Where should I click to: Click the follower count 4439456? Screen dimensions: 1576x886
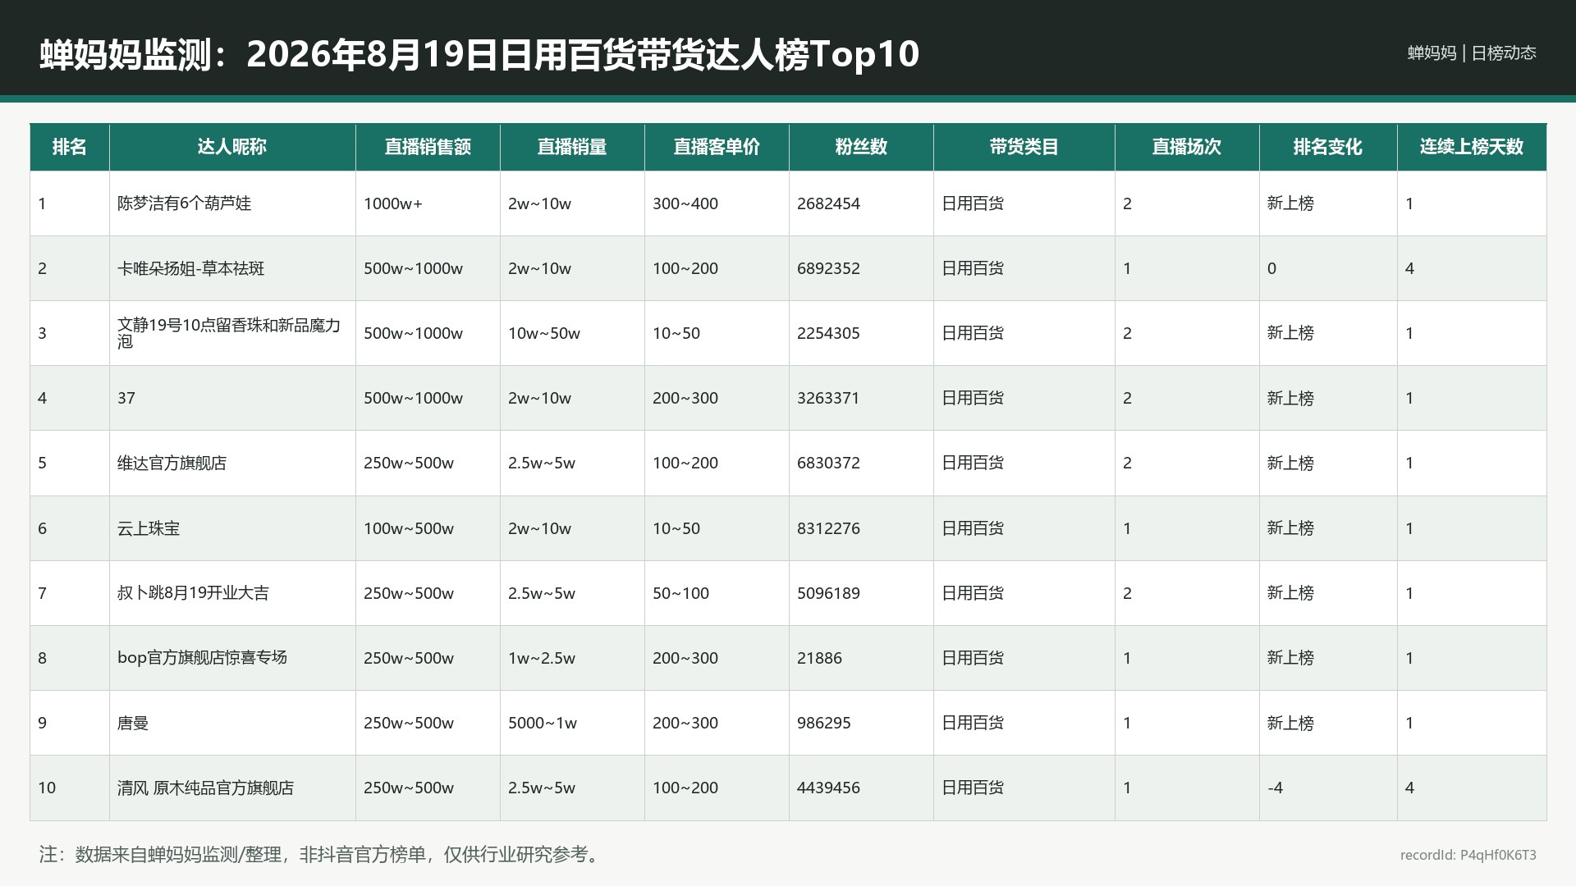[x=829, y=788]
